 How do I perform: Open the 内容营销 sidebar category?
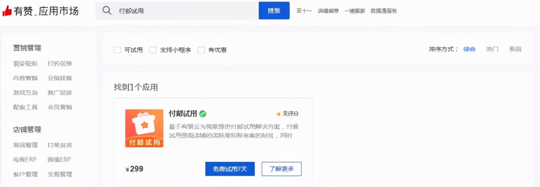click(25, 78)
